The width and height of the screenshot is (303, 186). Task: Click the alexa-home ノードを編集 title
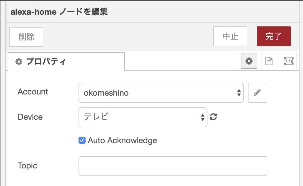click(x=59, y=12)
